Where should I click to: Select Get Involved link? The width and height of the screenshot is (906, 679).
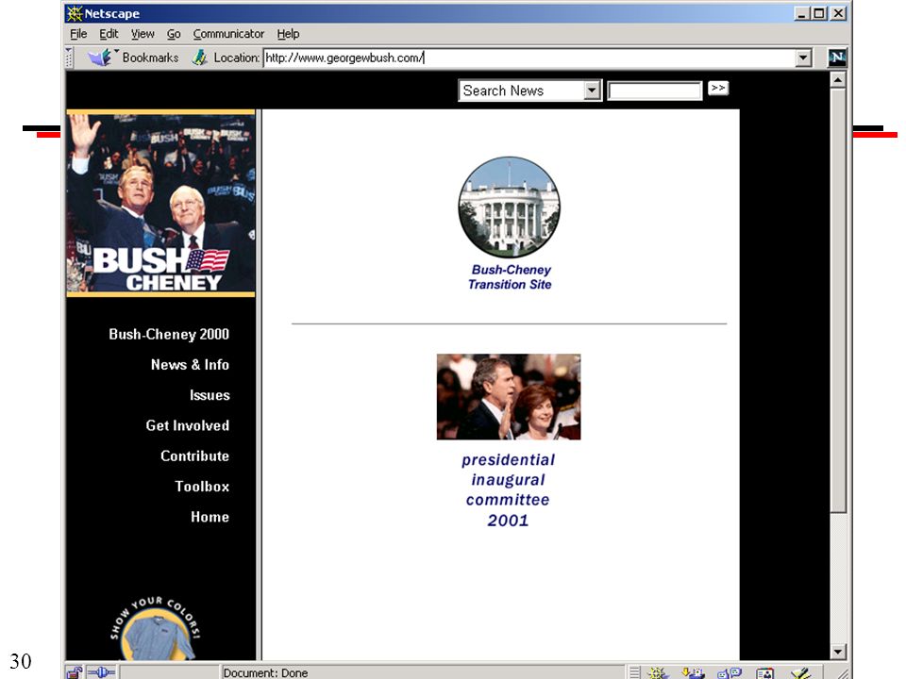click(187, 425)
